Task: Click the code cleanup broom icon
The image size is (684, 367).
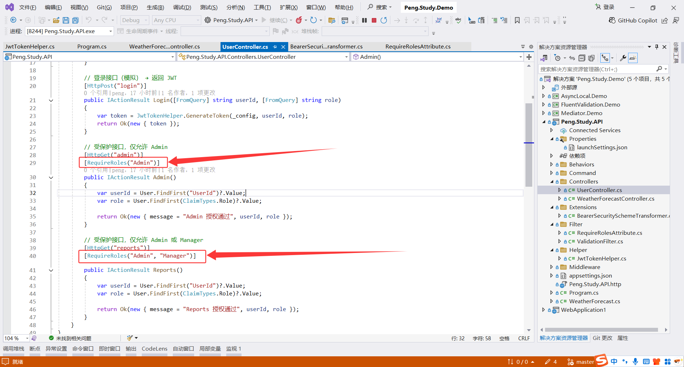Action: pyautogui.click(x=130, y=338)
